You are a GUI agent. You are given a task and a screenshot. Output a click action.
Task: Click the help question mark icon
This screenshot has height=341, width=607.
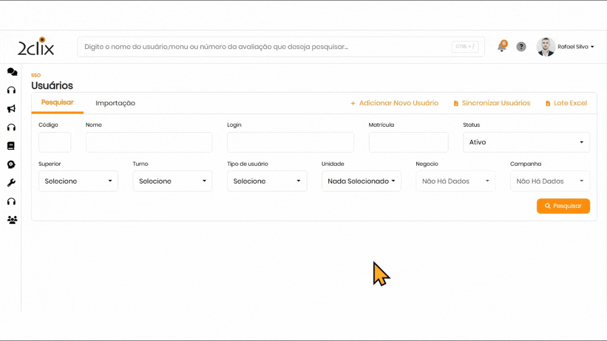521,47
